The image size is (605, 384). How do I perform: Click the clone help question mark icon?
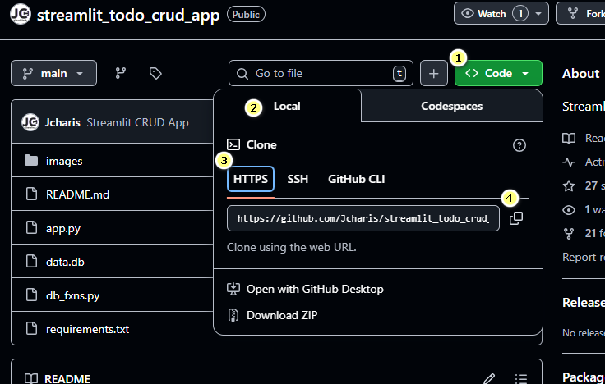tap(520, 145)
